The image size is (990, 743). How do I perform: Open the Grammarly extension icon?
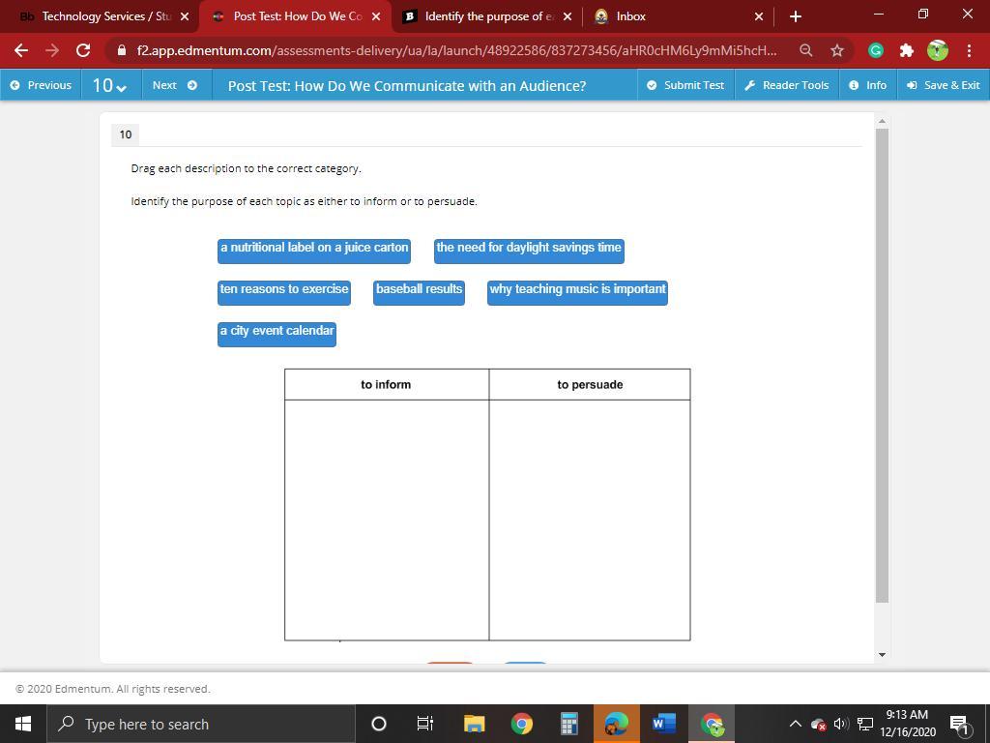876,50
